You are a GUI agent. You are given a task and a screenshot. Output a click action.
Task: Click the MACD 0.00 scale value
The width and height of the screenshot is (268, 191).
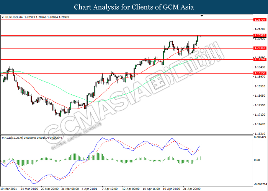(257, 160)
